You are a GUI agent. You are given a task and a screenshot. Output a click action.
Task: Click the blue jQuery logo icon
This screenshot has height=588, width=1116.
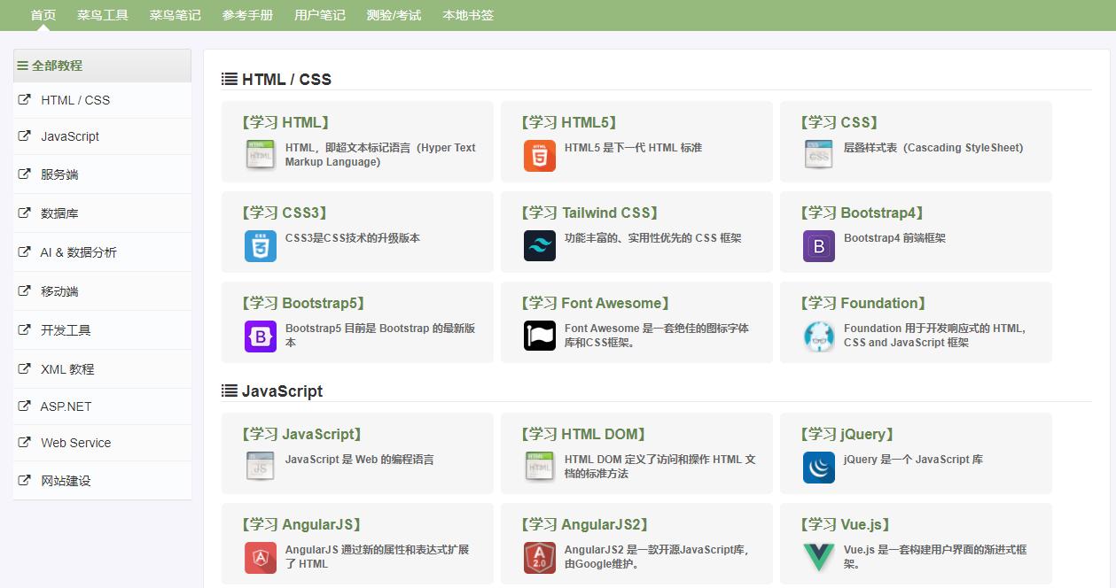pyautogui.click(x=818, y=468)
